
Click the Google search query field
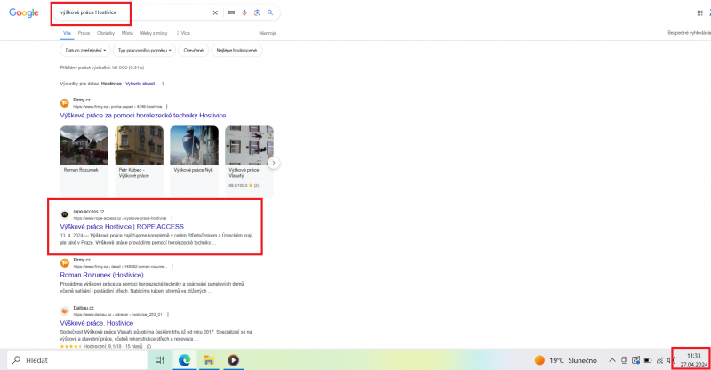click(134, 12)
